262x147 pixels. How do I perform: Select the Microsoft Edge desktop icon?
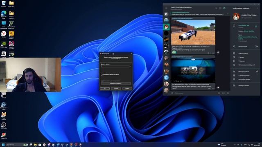pos(4,15)
